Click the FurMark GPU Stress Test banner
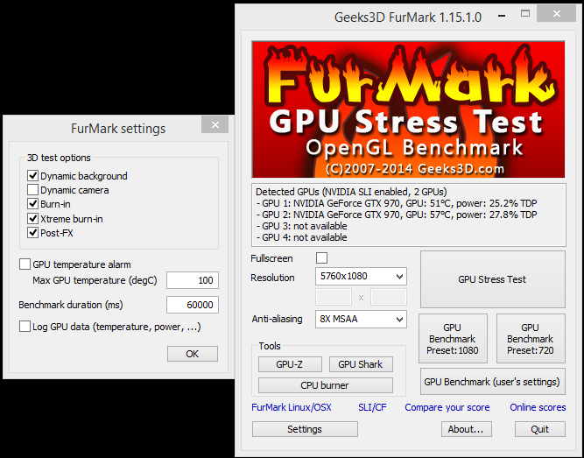 [x=408, y=109]
